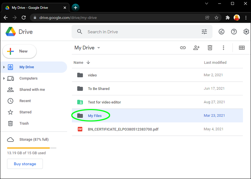The height and width of the screenshot is (179, 251).
Task: Go to Shared with me
Action: [32, 90]
